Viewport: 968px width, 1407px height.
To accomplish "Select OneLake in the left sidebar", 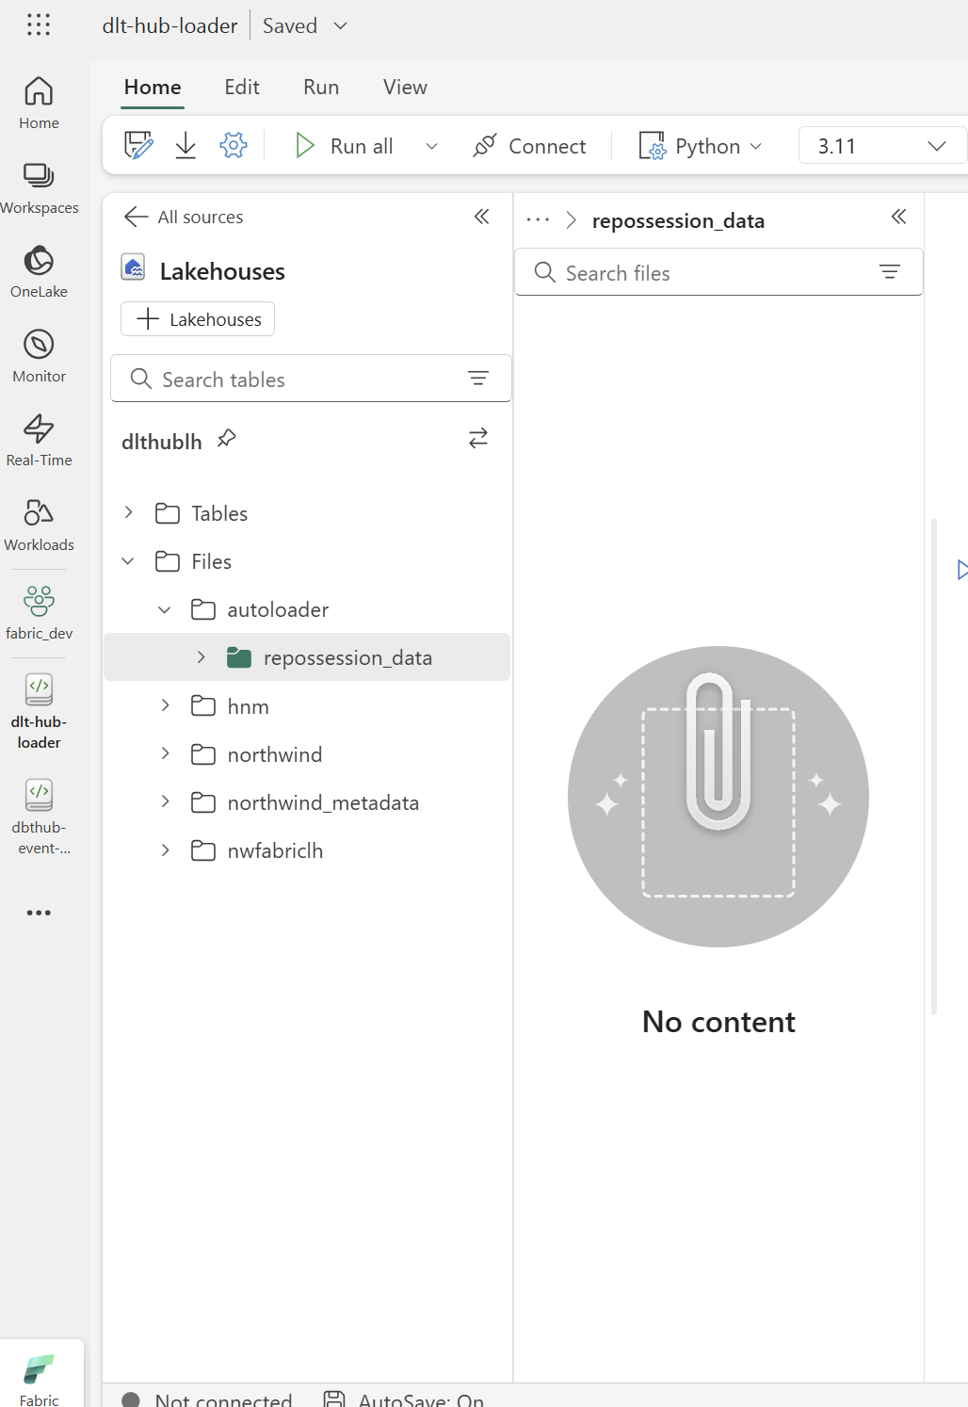I will click(39, 269).
